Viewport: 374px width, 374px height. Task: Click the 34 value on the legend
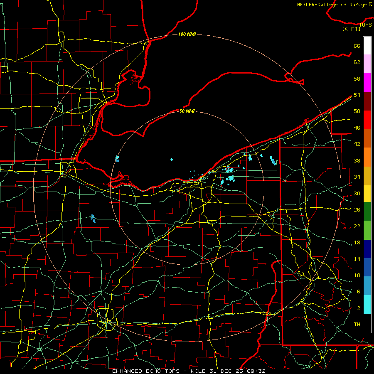tap(357, 177)
